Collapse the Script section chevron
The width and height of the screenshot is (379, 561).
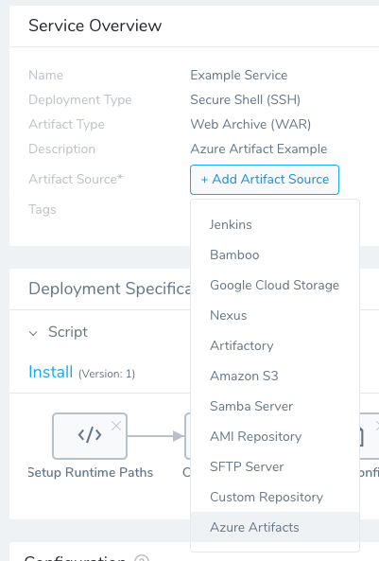coord(33,333)
